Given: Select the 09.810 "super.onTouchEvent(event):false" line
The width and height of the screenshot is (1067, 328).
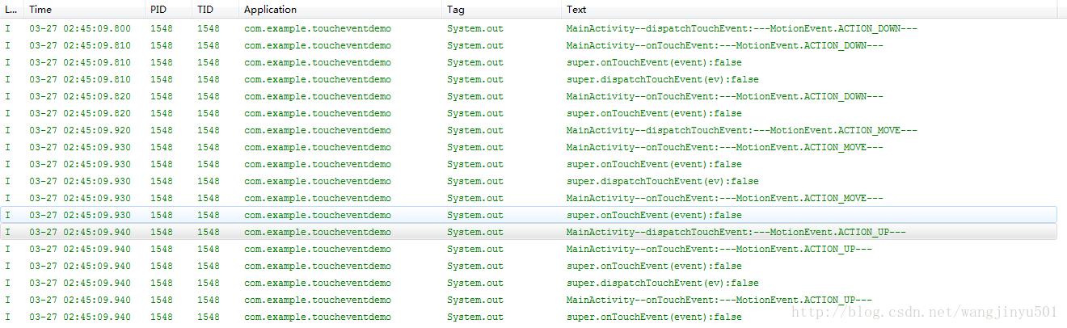Looking at the screenshot, I should [529, 62].
